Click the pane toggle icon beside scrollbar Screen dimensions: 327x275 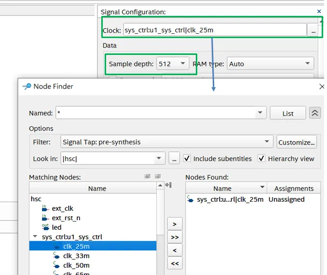click(x=168, y=184)
